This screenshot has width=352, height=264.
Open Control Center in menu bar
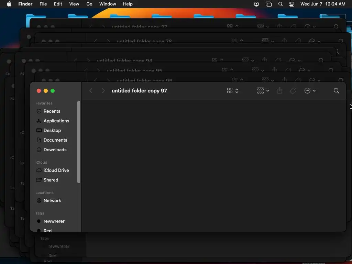tap(292, 4)
